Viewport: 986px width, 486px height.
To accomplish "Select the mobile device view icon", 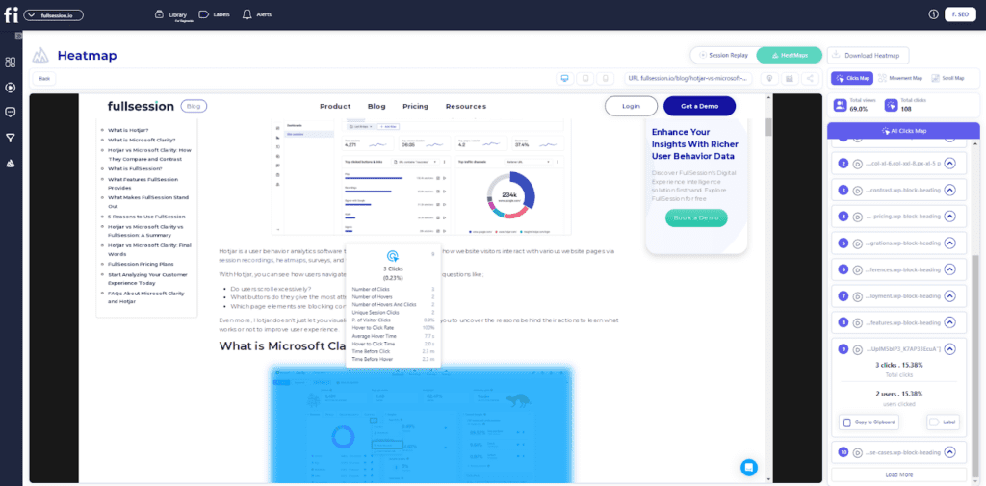I will tap(605, 78).
